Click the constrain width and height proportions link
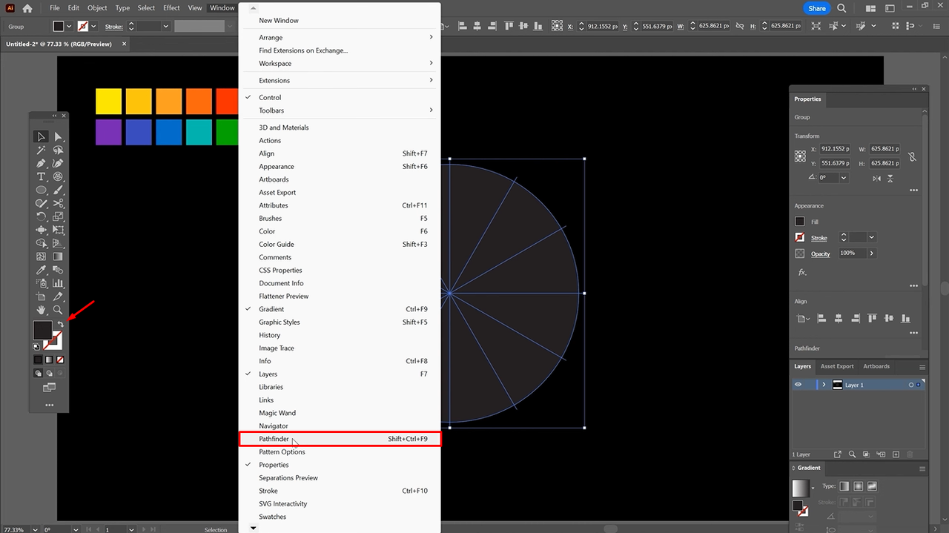The height and width of the screenshot is (533, 949). [912, 156]
